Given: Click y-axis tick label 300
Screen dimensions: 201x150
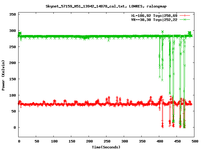Looking at the screenshot, I should coord(13,31).
